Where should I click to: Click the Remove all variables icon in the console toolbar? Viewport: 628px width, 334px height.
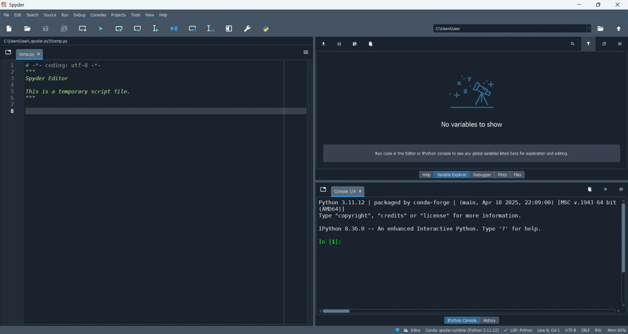coord(590,189)
